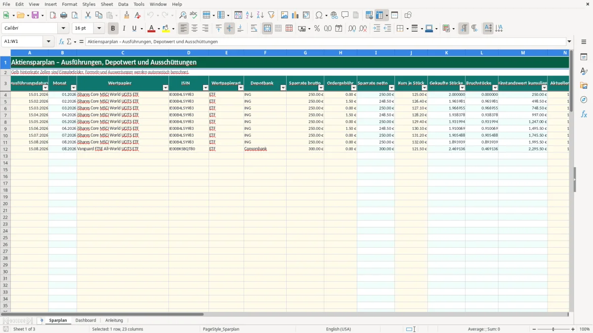The width and height of the screenshot is (593, 333).
Task: Format cells as percent
Action: coord(317,29)
